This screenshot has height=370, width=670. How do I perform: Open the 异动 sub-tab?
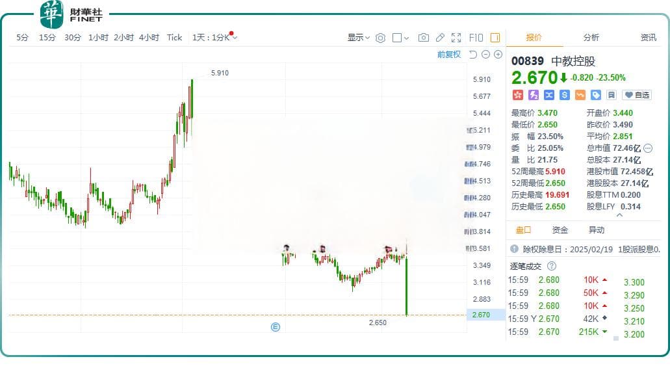[597, 230]
